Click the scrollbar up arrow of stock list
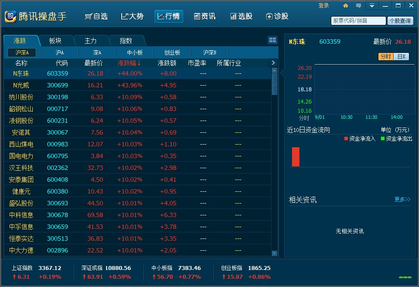Image resolution: width=419 pixels, height=287 pixels. click(274, 70)
